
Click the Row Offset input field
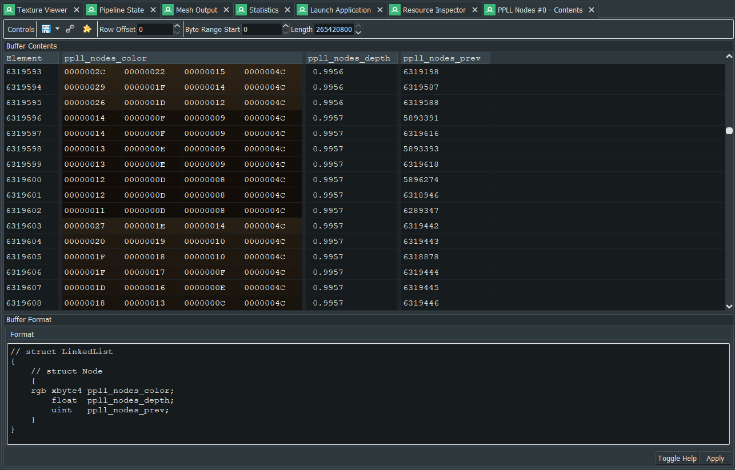click(x=154, y=29)
